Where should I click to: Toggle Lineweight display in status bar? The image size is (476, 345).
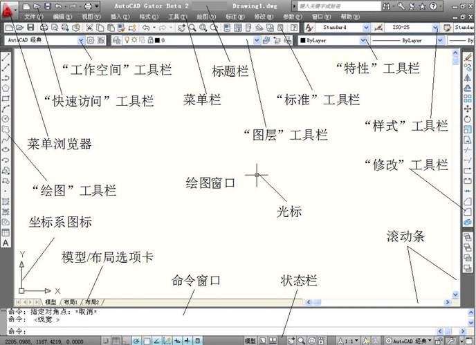click(x=187, y=341)
